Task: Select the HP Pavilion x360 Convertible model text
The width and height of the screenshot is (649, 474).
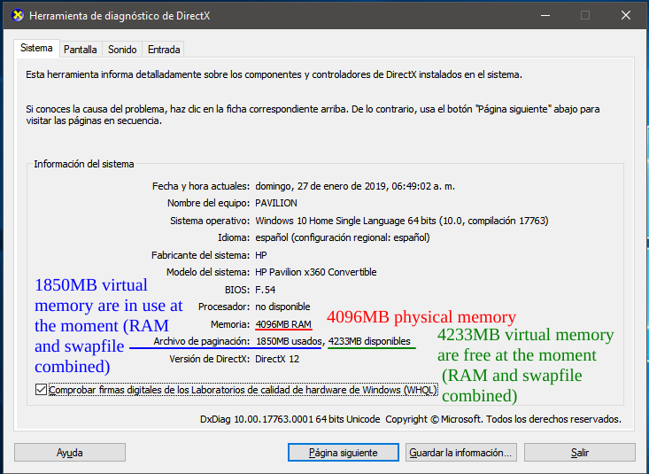Action: point(316,272)
